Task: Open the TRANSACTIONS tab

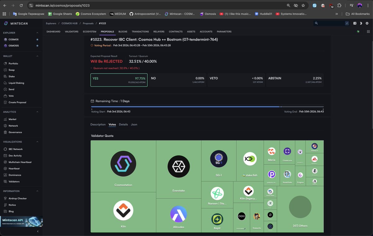Action: click(140, 32)
